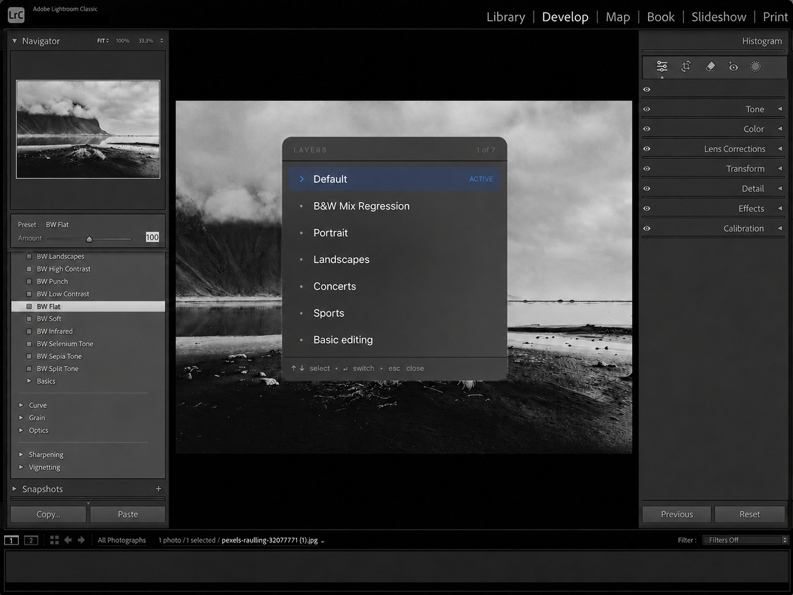Viewport: 793px width, 595px height.
Task: Open the grid view icon in filmstrip bar
Action: (x=54, y=540)
